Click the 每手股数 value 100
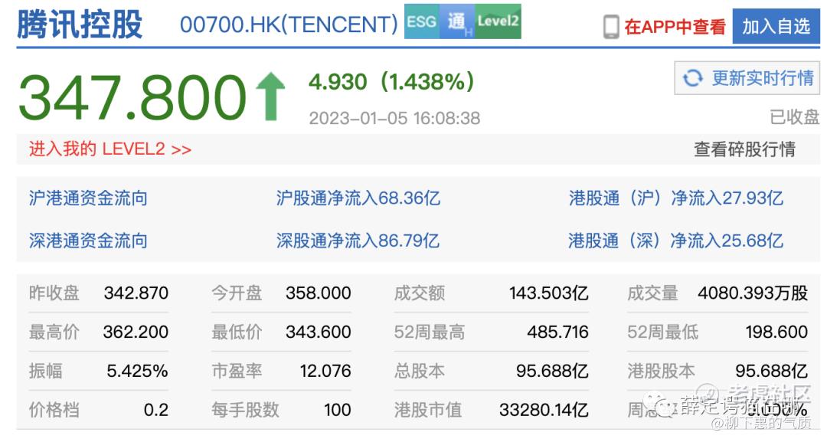Image resolution: width=827 pixels, height=442 pixels. point(338,410)
